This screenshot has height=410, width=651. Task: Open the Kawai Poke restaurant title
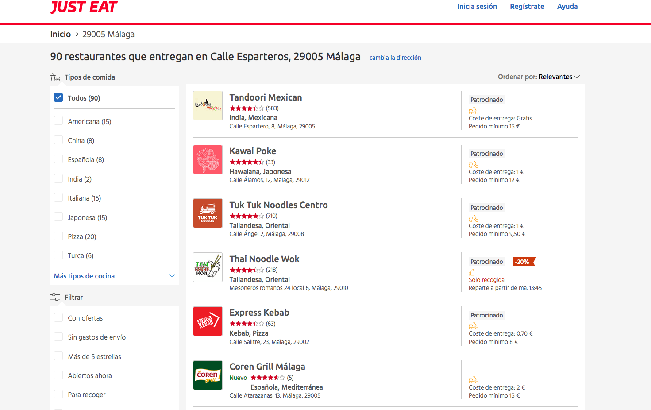point(253,151)
